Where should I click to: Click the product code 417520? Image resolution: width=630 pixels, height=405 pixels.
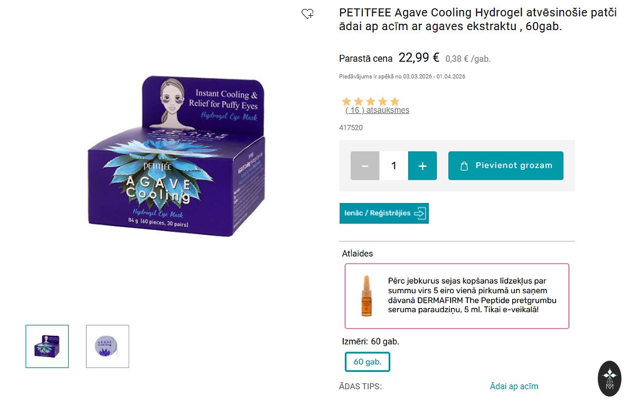click(x=351, y=128)
